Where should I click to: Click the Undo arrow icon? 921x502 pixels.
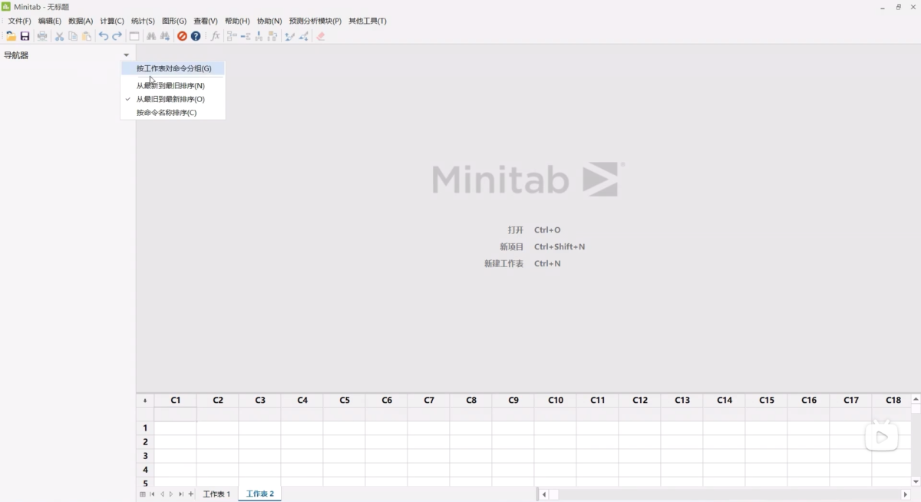click(104, 36)
